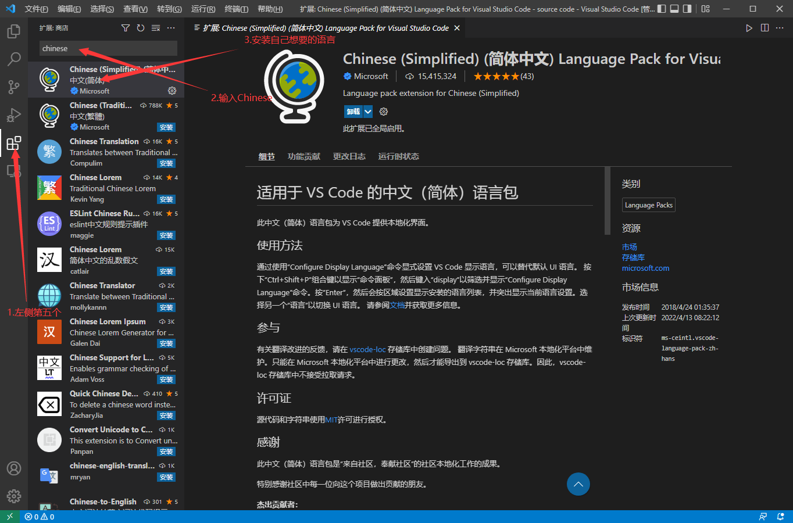The image size is (793, 523).
Task: Open the MIT license link
Action: click(331, 420)
